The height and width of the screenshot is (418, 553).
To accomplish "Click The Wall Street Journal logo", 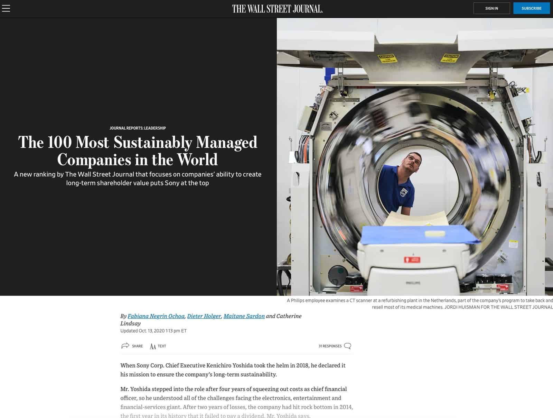I will (277, 9).
